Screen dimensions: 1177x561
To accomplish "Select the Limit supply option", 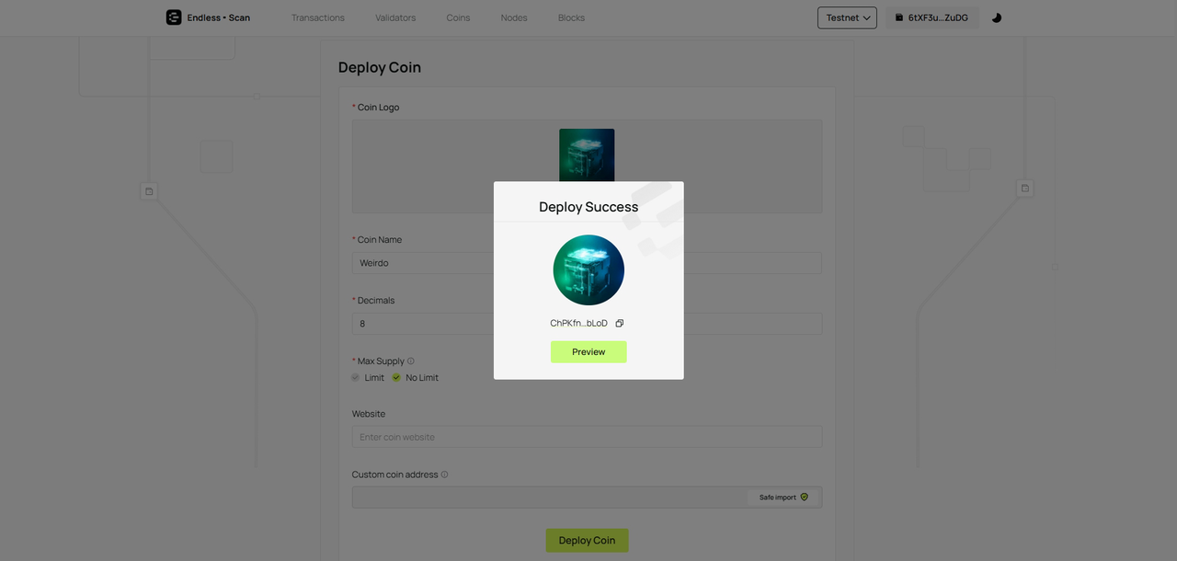I will (x=356, y=378).
